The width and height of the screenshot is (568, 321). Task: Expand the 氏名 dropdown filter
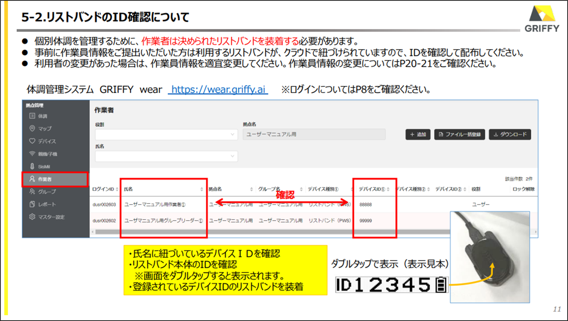(166, 156)
